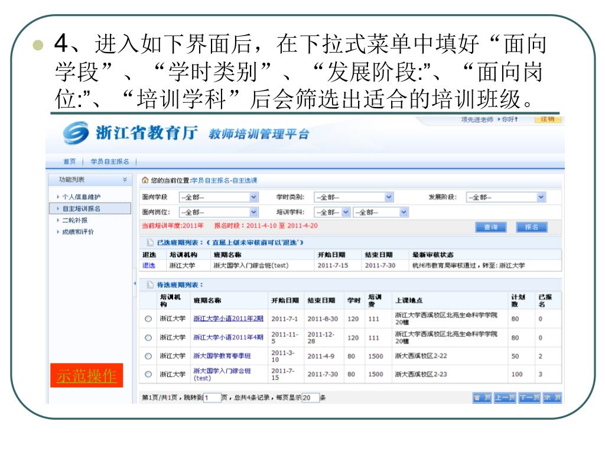Image resolution: width=605 pixels, height=454 pixels.
Task: Open the 面向岗位 dropdown
Action: (x=219, y=212)
